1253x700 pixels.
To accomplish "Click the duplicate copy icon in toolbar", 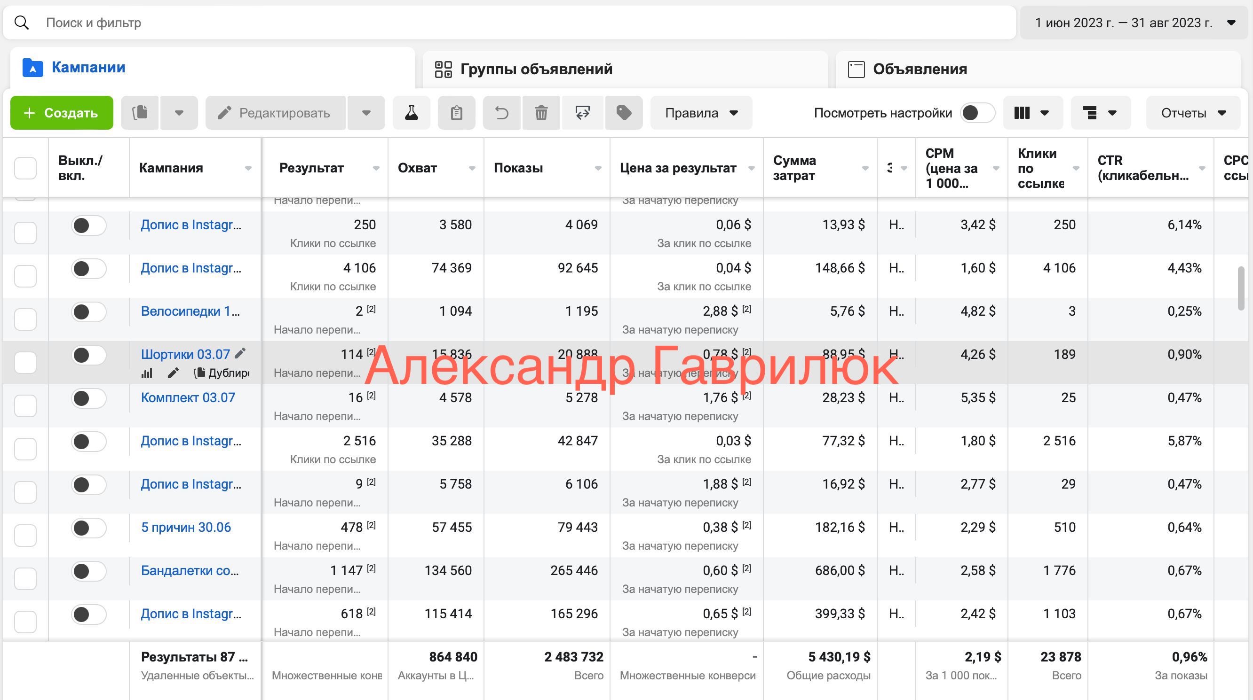I will (140, 113).
